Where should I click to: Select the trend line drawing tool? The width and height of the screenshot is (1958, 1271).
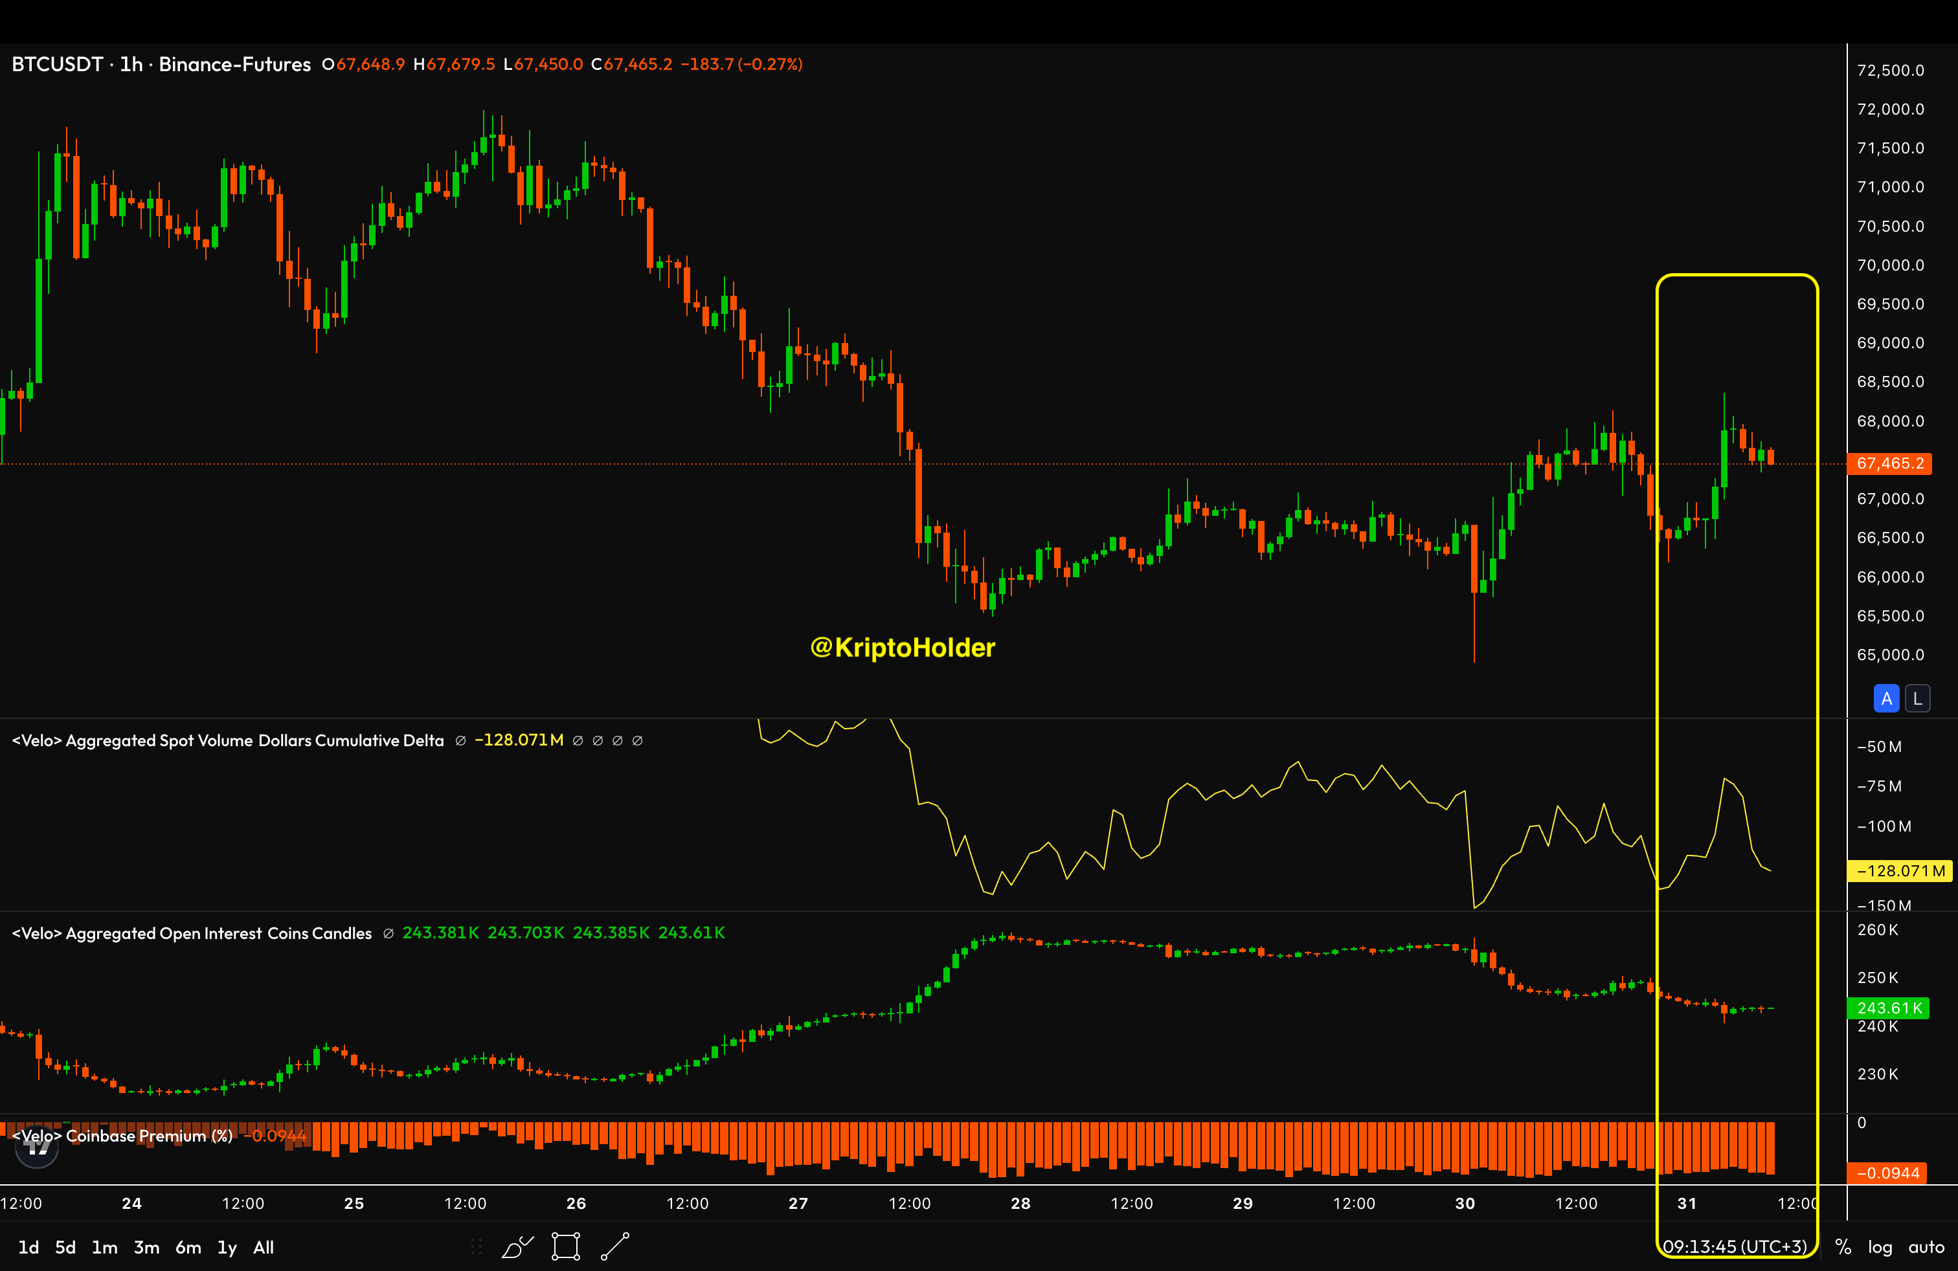tap(615, 1246)
